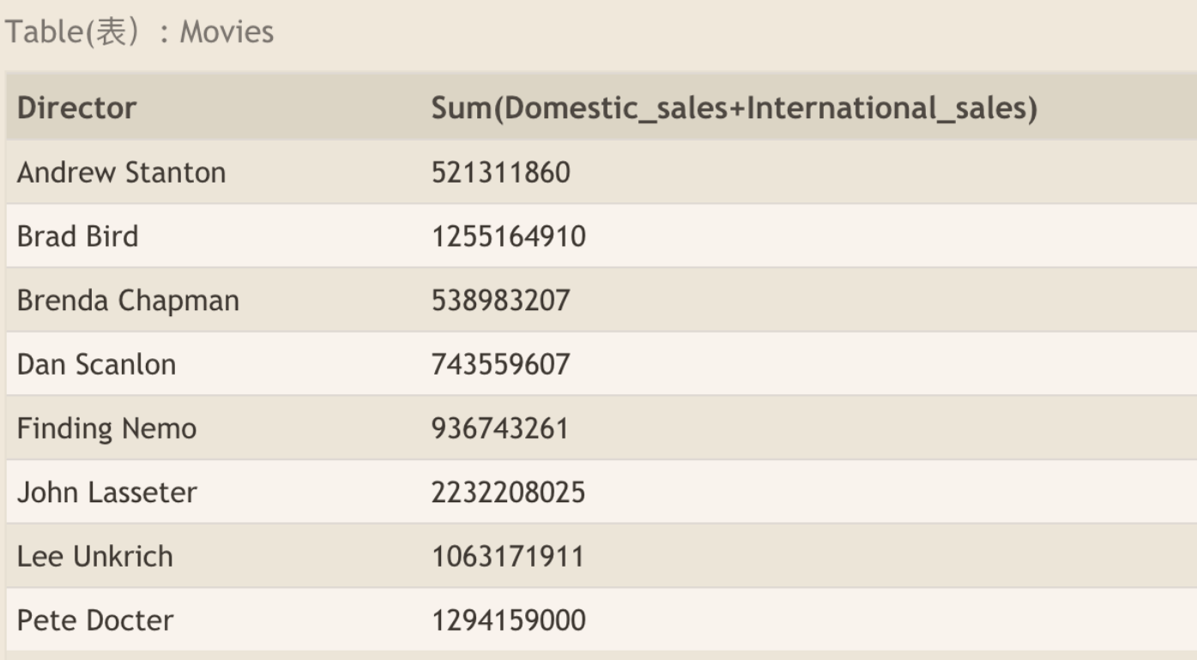Click sales value 1255164910
The width and height of the screenshot is (1197, 660).
tap(508, 236)
